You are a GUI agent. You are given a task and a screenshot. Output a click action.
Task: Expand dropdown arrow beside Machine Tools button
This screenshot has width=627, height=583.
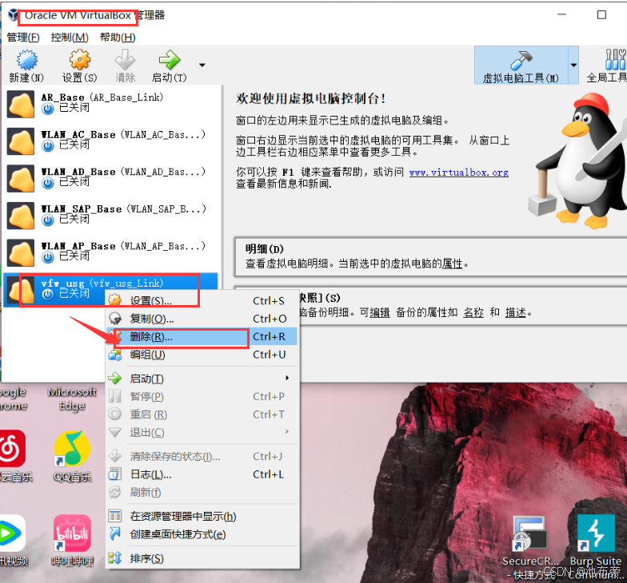[x=573, y=65]
